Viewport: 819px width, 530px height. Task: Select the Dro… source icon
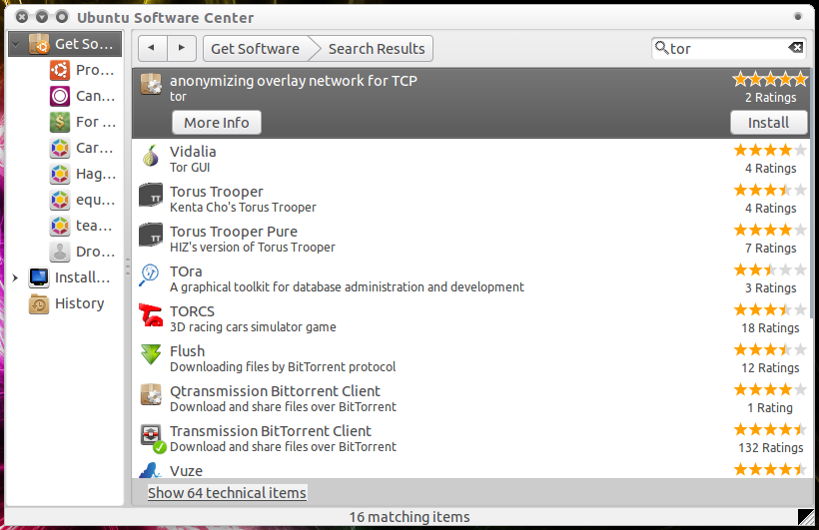tap(60, 252)
